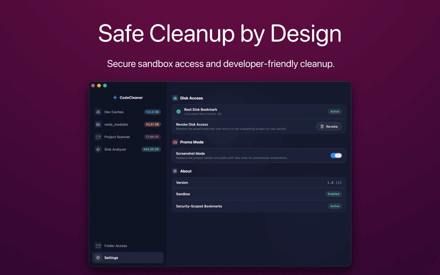Click the green checkmark beside Root Disk Bookmark

pos(177,112)
